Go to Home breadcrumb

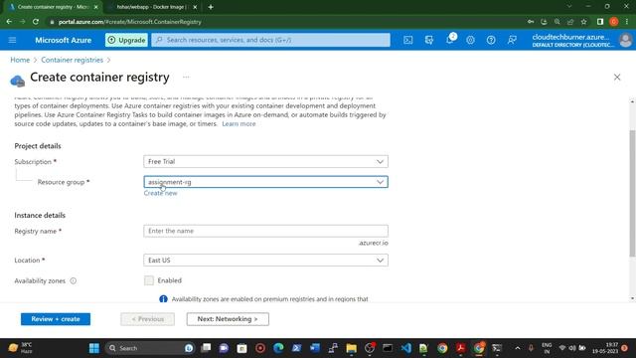[20, 60]
